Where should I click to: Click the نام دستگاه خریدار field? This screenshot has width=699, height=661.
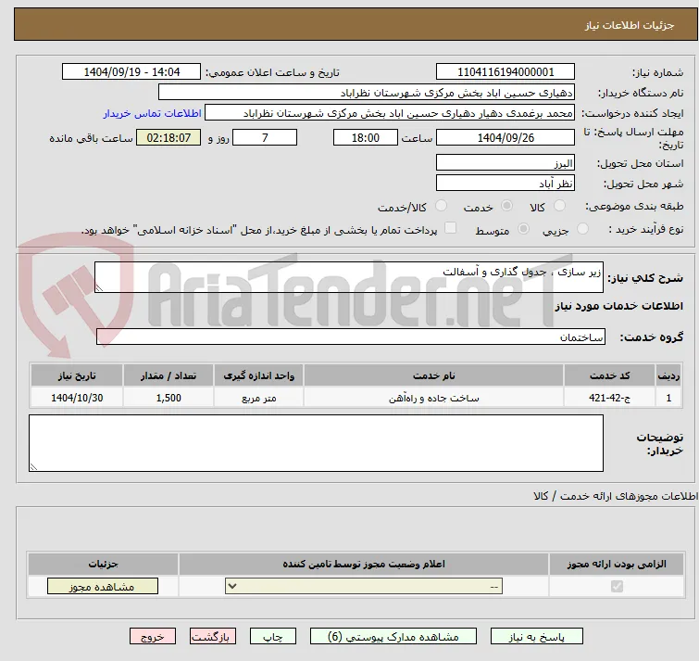coord(366,93)
